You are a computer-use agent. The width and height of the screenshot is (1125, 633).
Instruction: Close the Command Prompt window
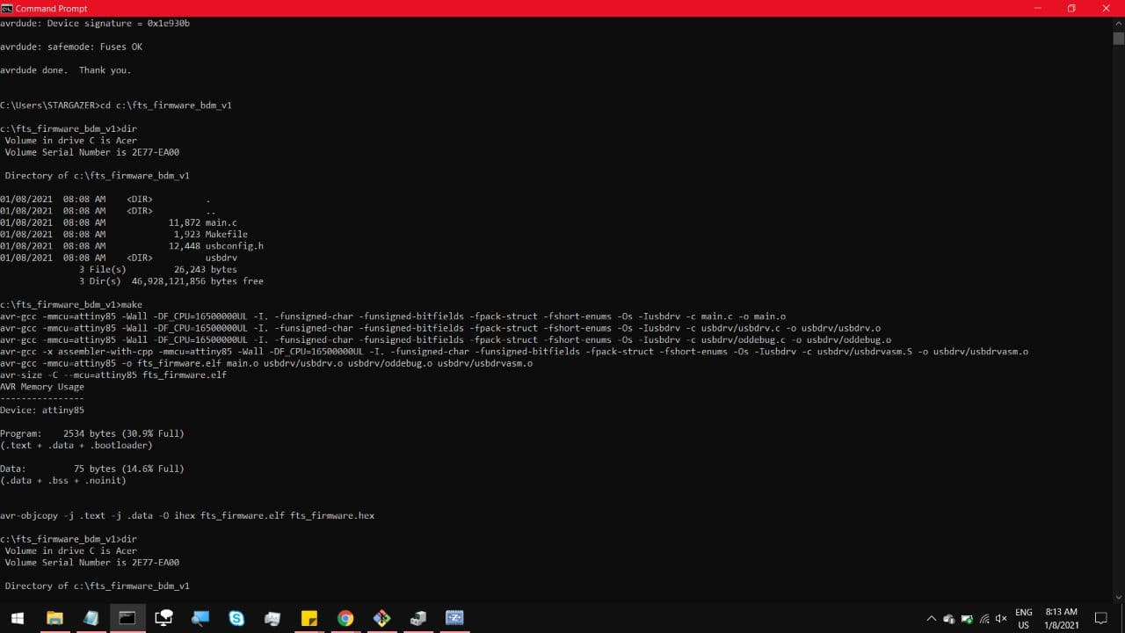tap(1107, 8)
